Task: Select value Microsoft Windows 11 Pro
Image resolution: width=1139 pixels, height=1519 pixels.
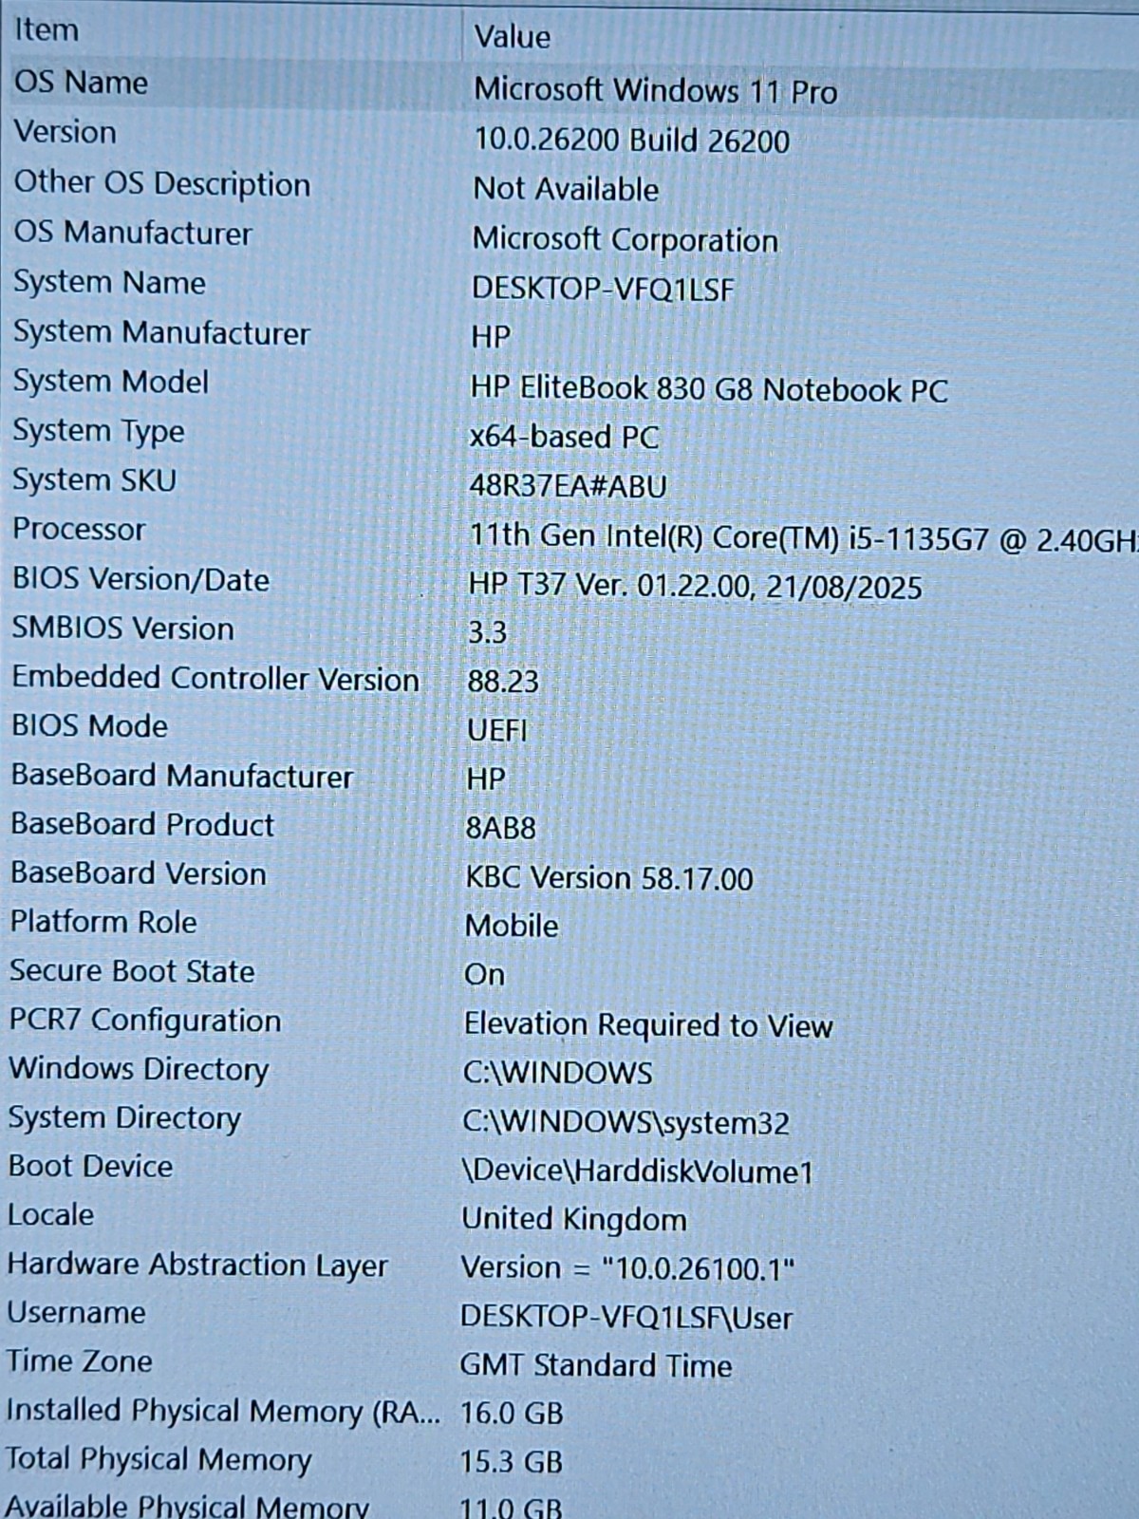Action: click(x=655, y=91)
